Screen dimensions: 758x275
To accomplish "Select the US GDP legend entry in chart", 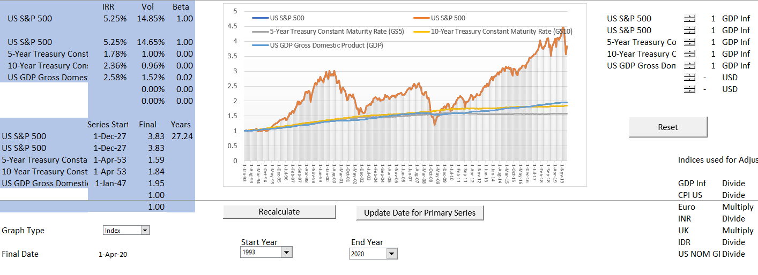I will point(326,45).
